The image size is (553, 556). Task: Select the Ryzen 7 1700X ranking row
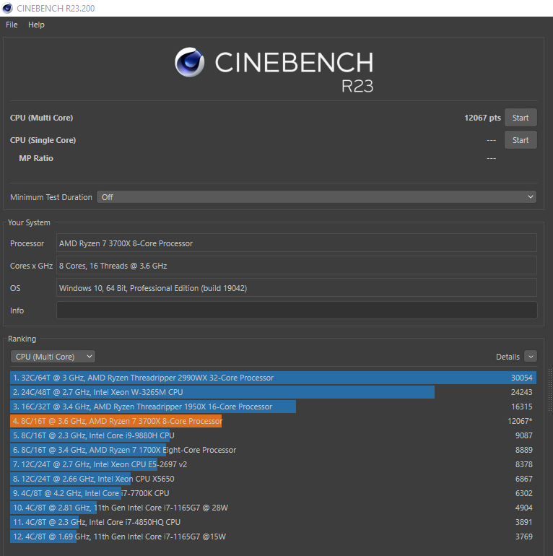click(274, 450)
